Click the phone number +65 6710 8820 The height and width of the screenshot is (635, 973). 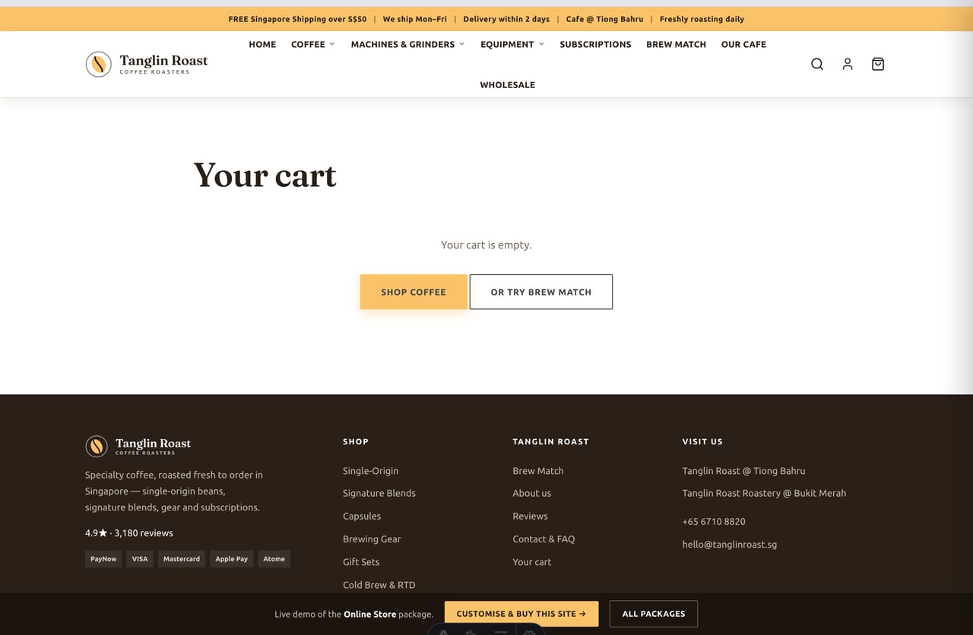pyautogui.click(x=714, y=522)
